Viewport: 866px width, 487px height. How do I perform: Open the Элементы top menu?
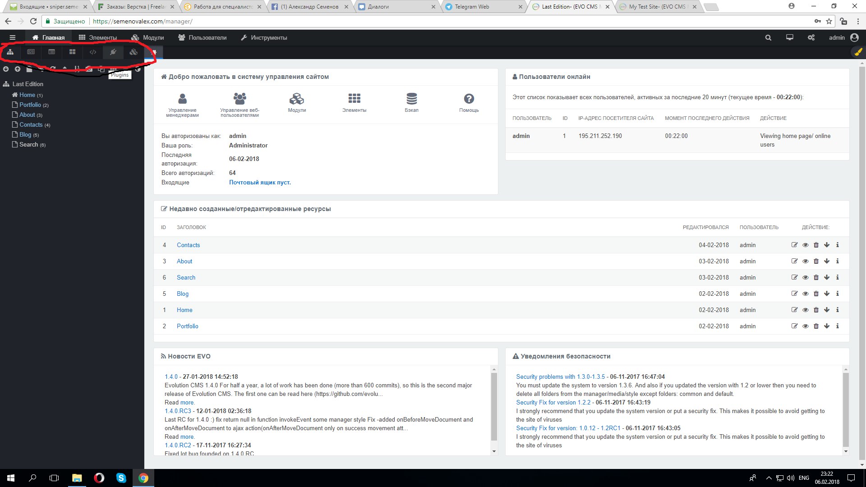coord(97,37)
